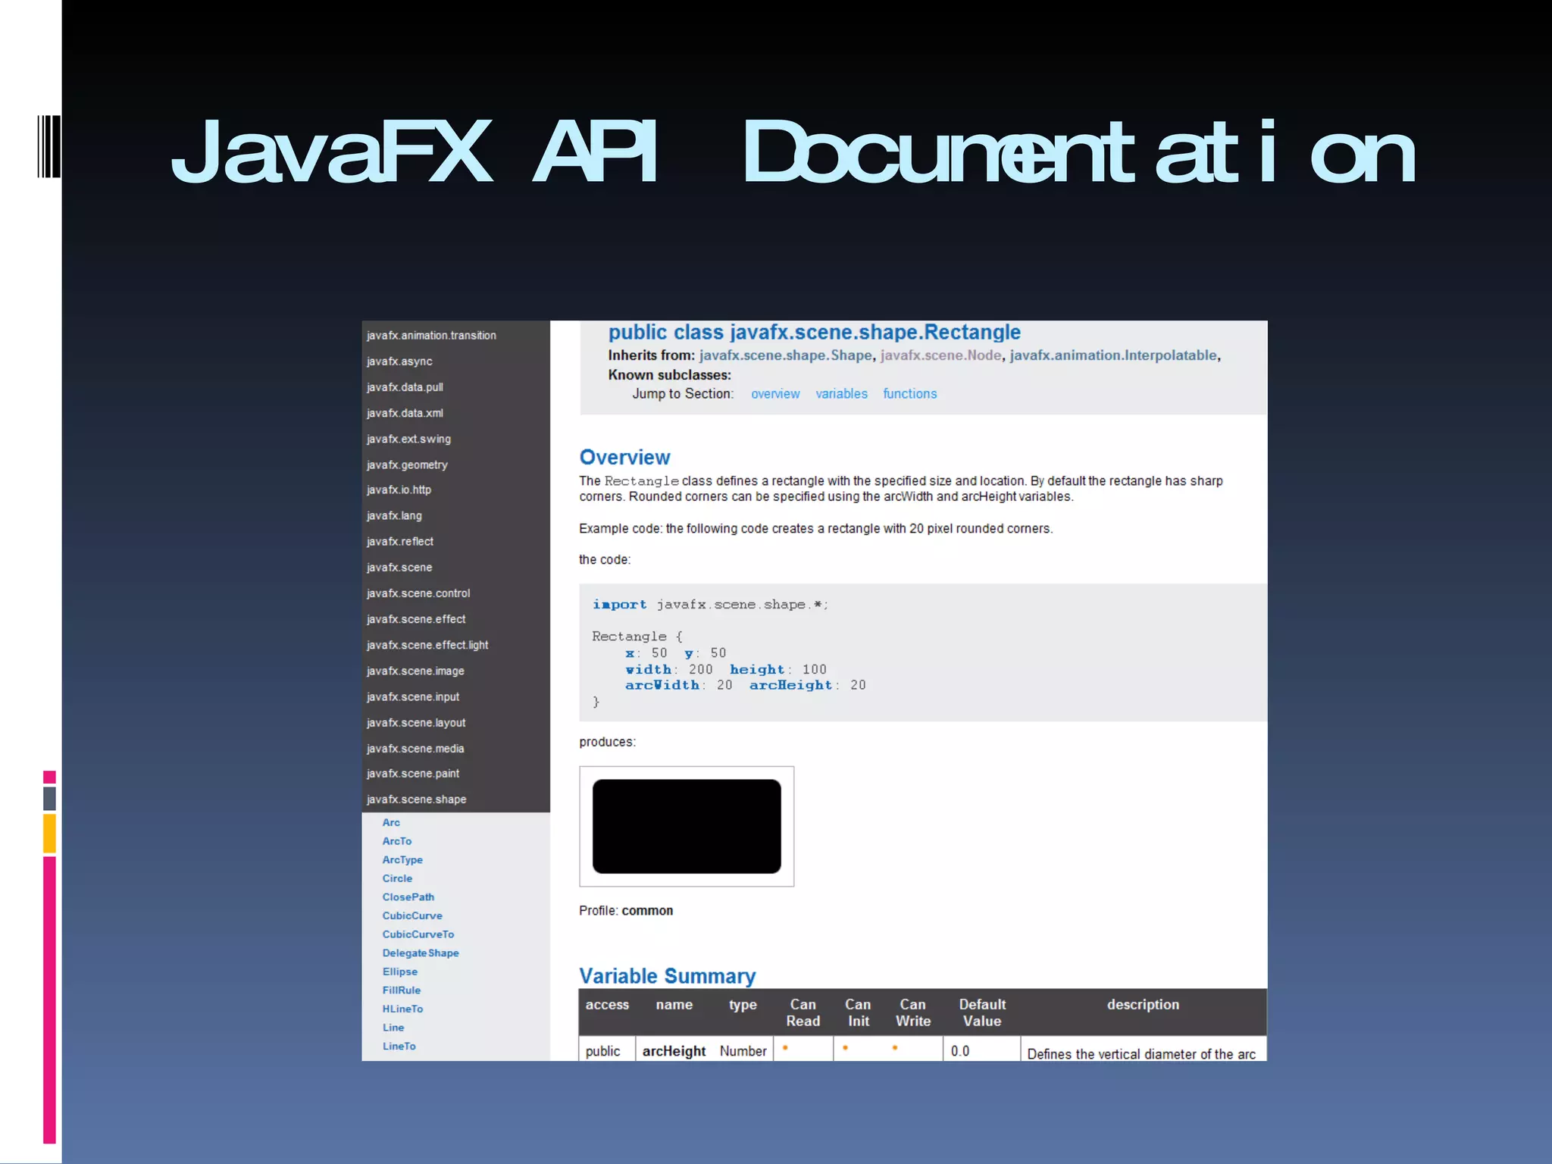1552x1164 pixels.
Task: Click the 'description' column header
Action: click(x=1143, y=1005)
